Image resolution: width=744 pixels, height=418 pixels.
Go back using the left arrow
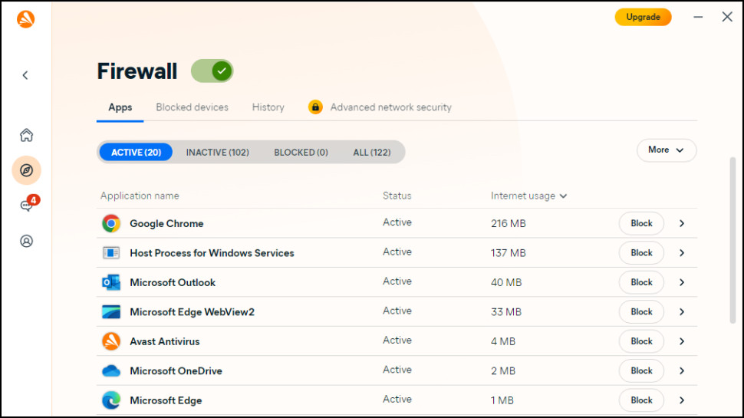tap(25, 75)
